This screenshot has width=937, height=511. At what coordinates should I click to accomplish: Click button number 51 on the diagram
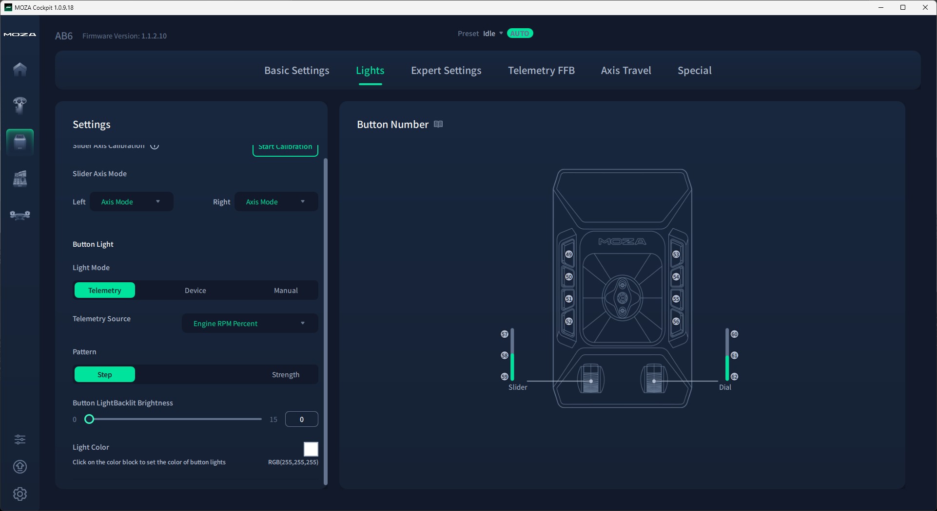569,299
